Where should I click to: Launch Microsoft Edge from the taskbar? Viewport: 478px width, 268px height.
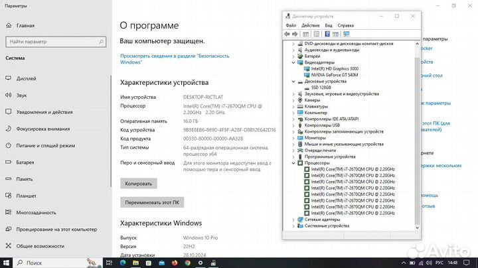tap(123, 263)
